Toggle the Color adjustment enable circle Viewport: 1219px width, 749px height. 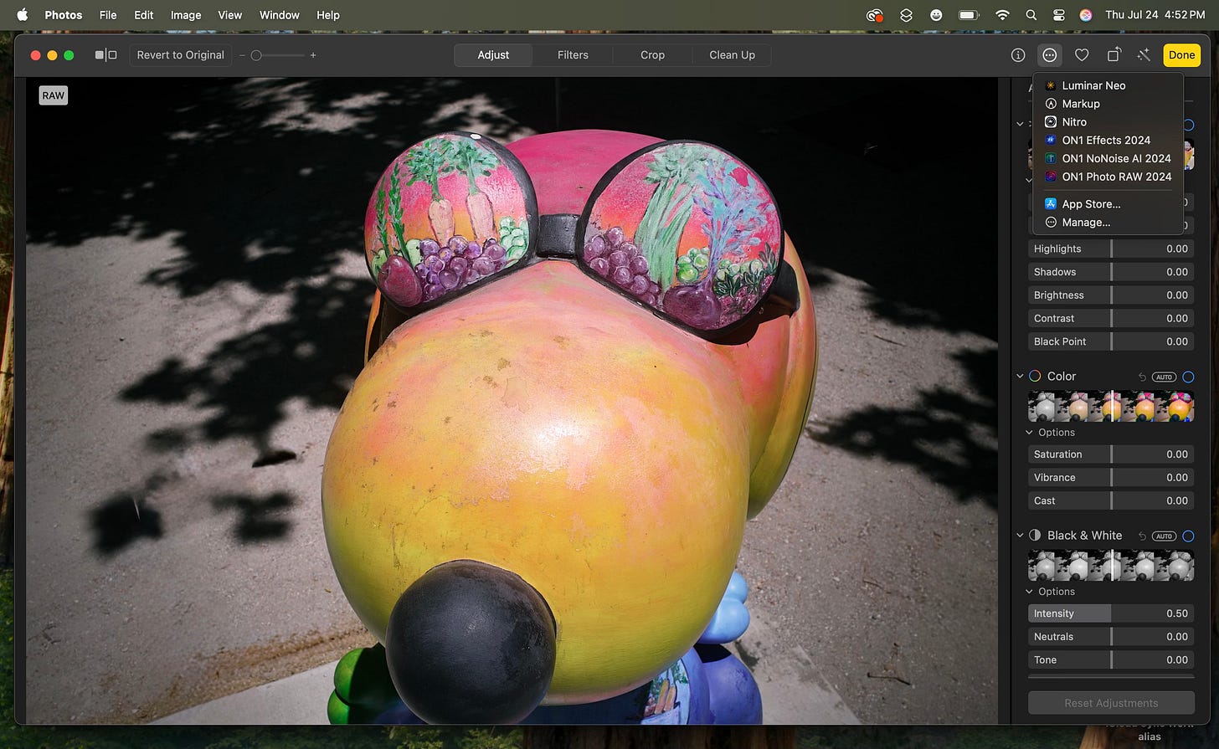[x=1188, y=377]
